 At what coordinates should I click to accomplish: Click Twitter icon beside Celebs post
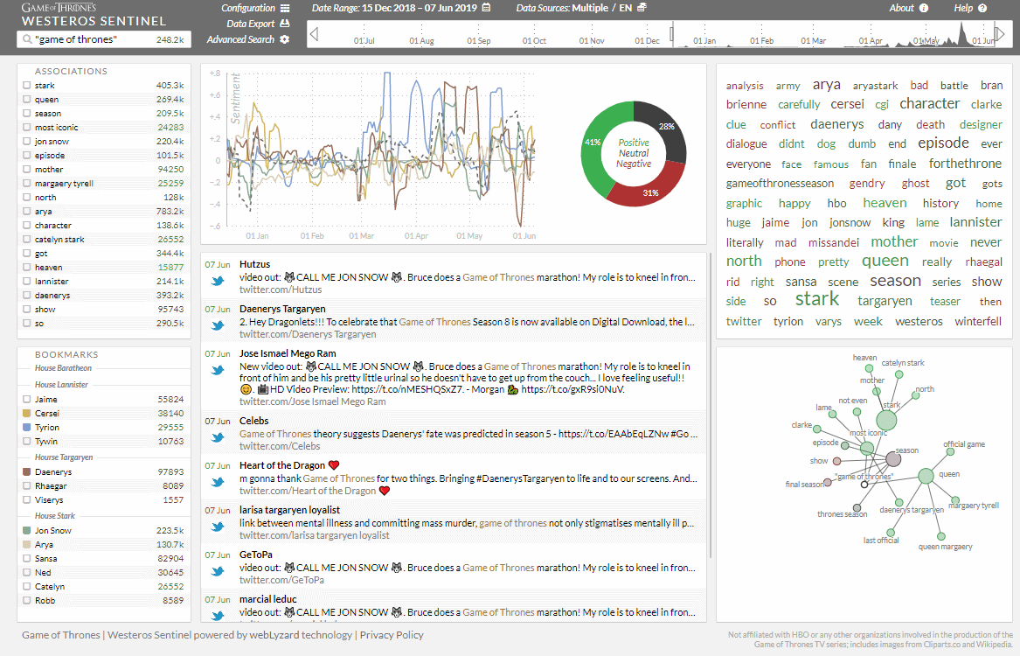[x=218, y=437]
